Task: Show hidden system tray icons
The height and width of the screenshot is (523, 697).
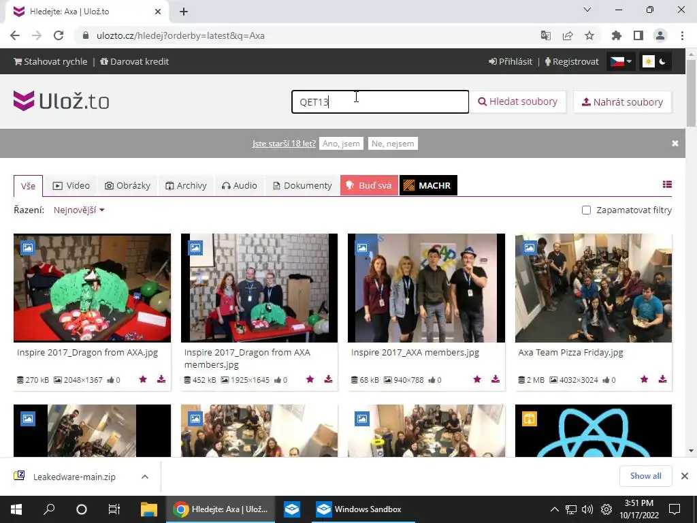Action: tap(554, 509)
